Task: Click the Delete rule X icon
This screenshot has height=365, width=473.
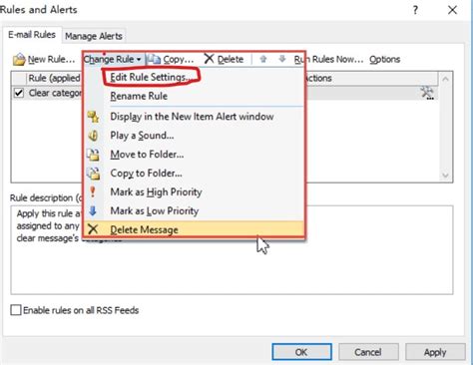Action: pyautogui.click(x=209, y=59)
